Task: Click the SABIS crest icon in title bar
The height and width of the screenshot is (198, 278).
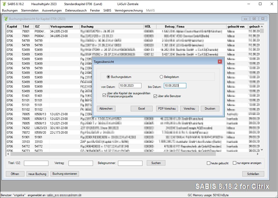Action: click(4, 4)
